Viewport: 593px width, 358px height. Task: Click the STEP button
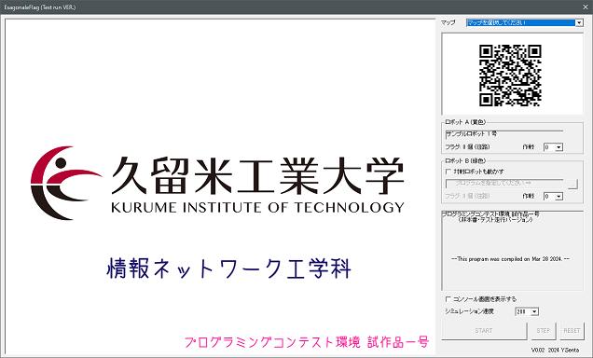point(543,331)
